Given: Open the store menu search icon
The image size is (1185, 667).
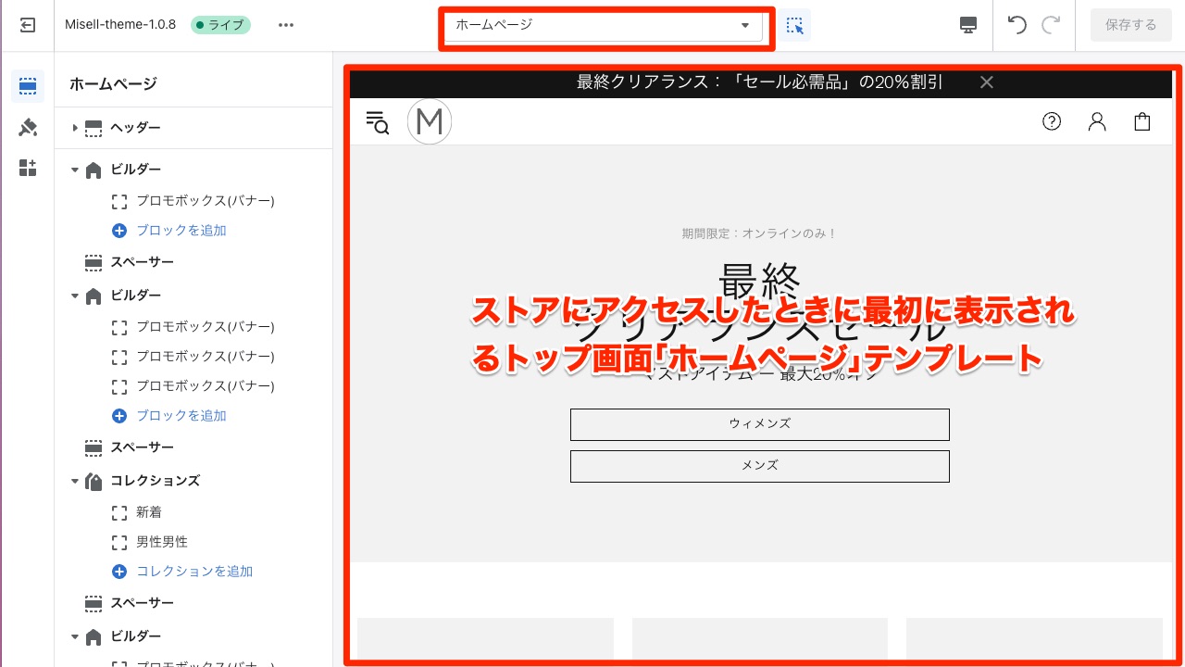Looking at the screenshot, I should click(378, 121).
